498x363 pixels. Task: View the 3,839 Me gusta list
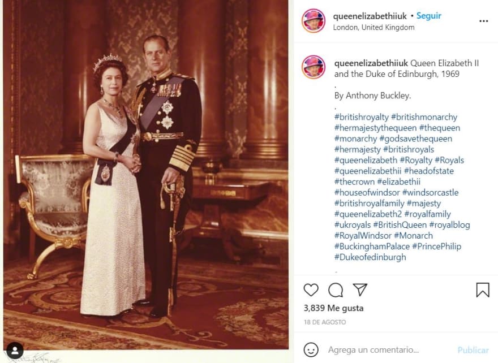tap(333, 308)
